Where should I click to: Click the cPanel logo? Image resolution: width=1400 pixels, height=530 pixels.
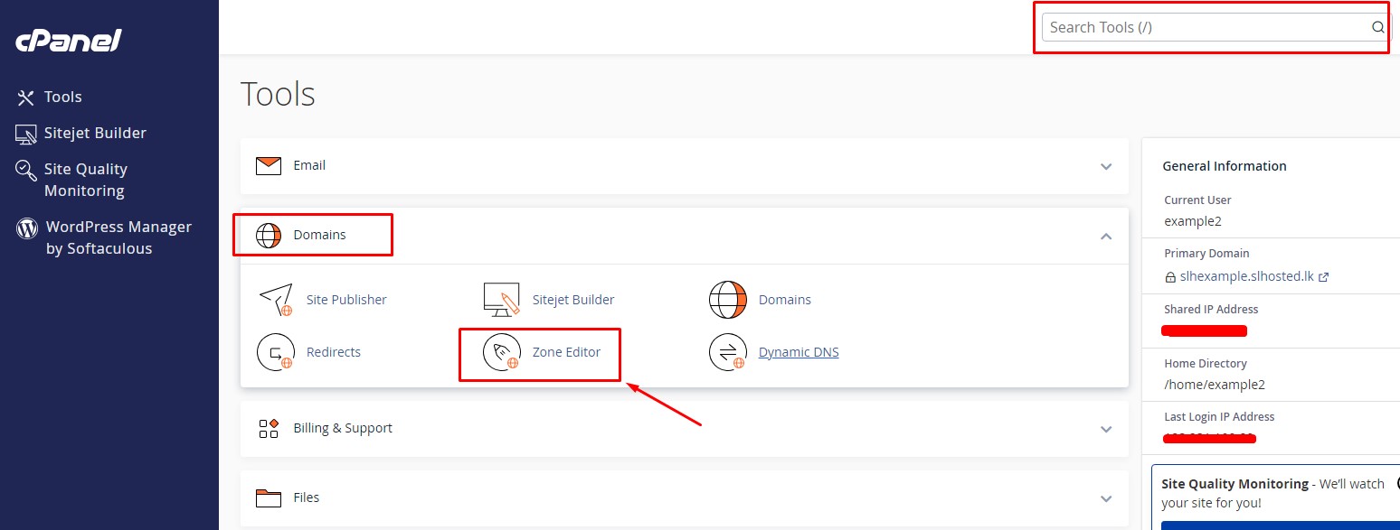coord(68,41)
